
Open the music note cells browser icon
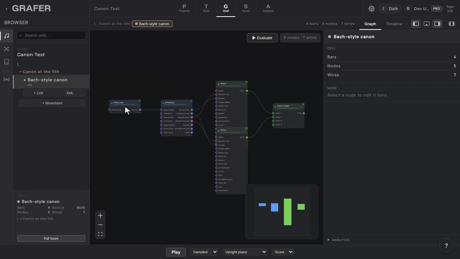pyautogui.click(x=6, y=36)
